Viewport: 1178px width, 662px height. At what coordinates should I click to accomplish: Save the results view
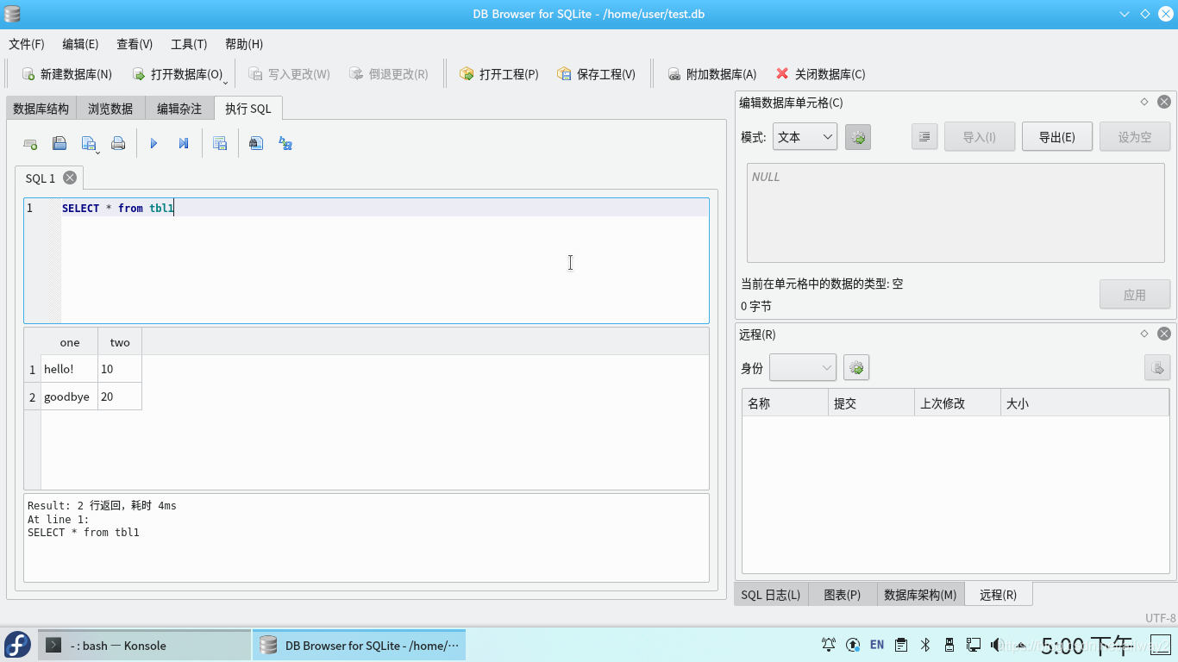coord(220,143)
